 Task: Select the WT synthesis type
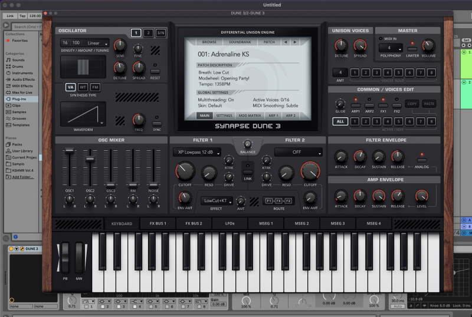83,87
